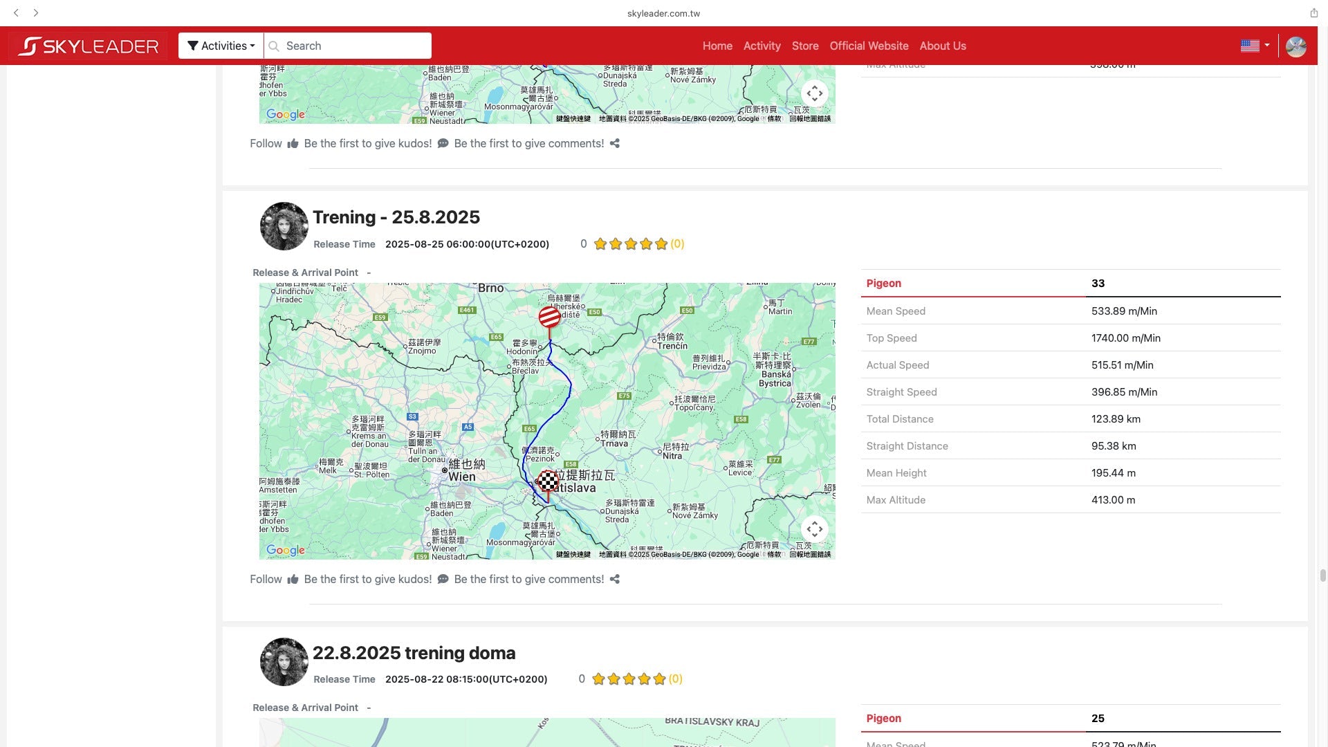Image resolution: width=1328 pixels, height=747 pixels.
Task: Click the share icon under the top map
Action: coord(614,144)
